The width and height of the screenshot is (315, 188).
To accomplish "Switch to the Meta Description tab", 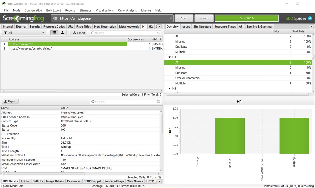I will [x=105, y=26].
